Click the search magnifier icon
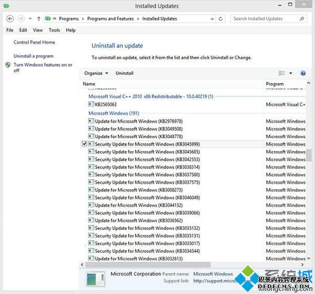The width and height of the screenshot is (315, 294). 301,19
